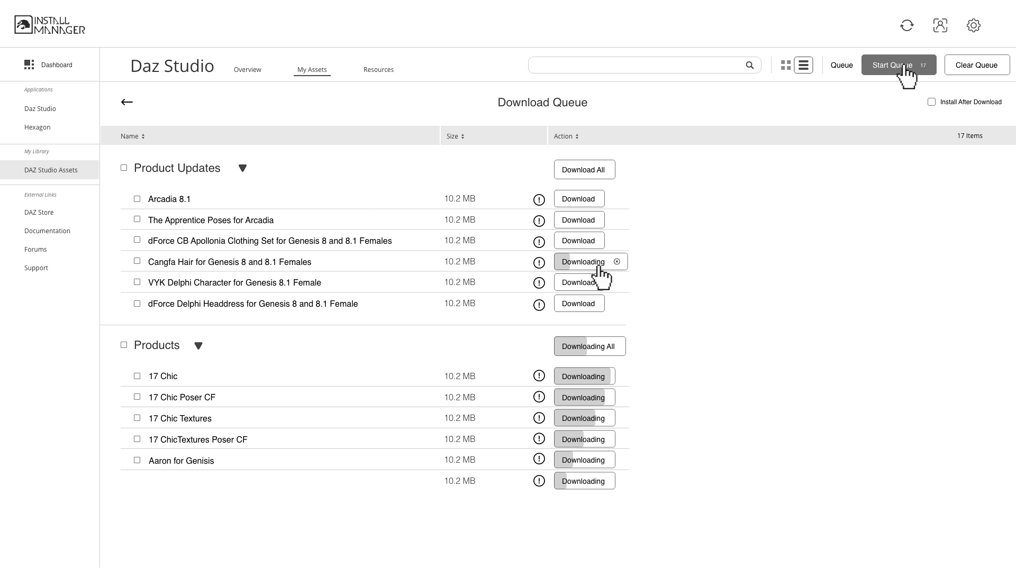
Task: Select The Apprentice Poses checkbox
Action: (137, 219)
